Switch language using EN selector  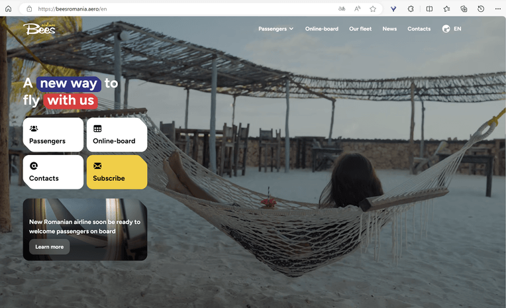(457, 28)
